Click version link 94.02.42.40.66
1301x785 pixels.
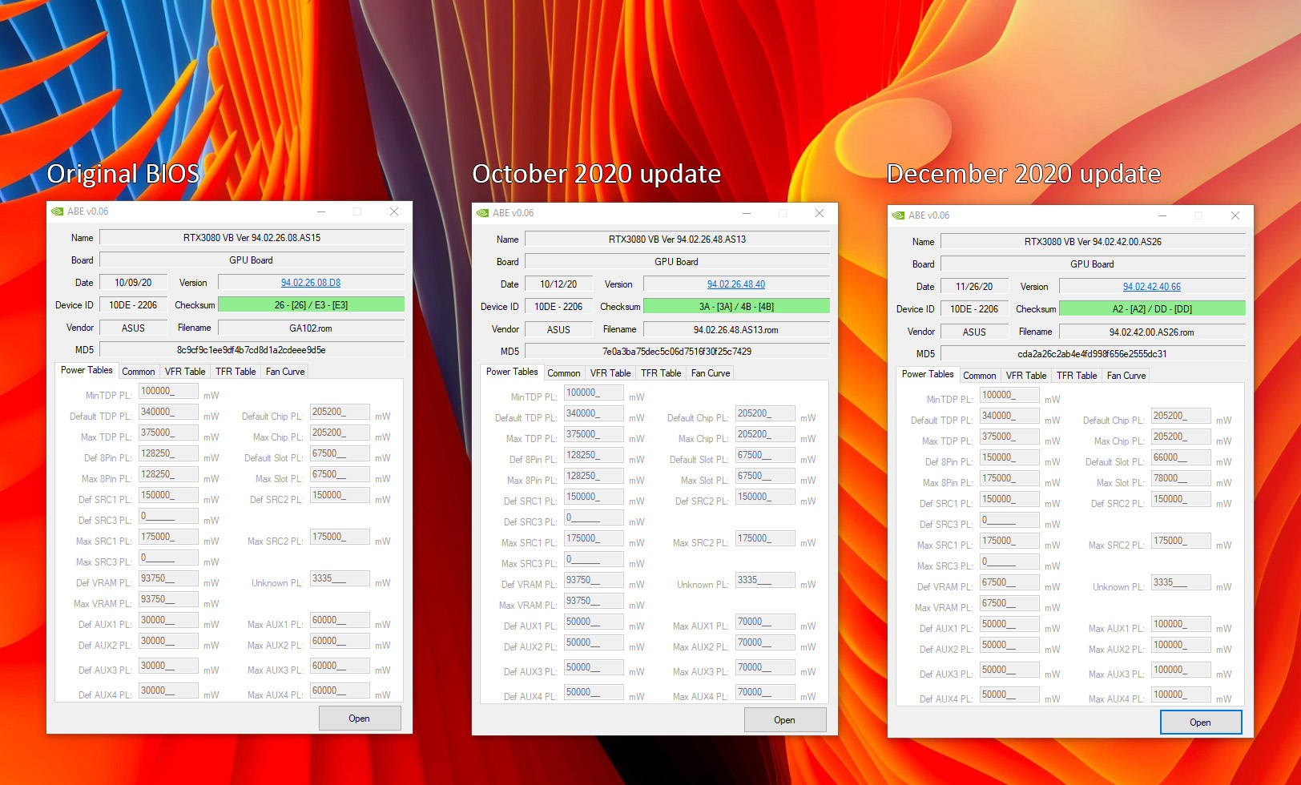[x=1152, y=287]
